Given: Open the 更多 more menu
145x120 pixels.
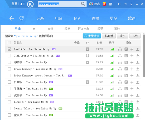Looking at the screenshot, I should click(114, 18).
